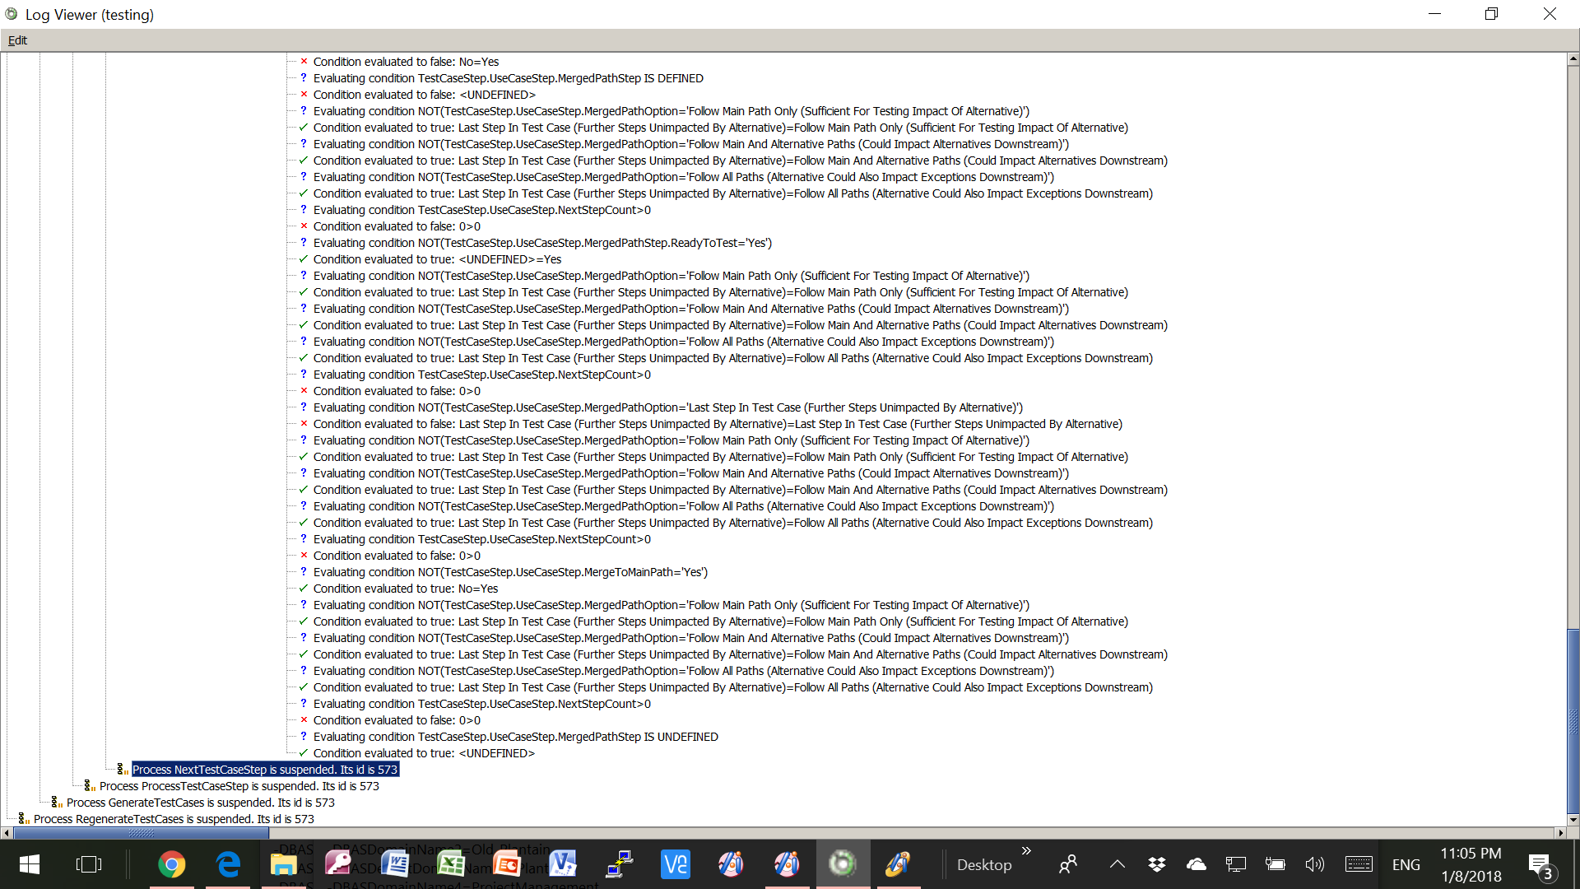Image resolution: width=1580 pixels, height=889 pixels.
Task: Open the Action Center notifications
Action: pyautogui.click(x=1540, y=865)
